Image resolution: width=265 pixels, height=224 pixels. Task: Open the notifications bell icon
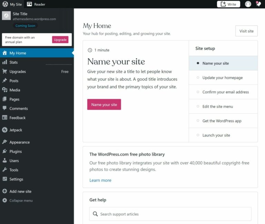(x=258, y=4)
